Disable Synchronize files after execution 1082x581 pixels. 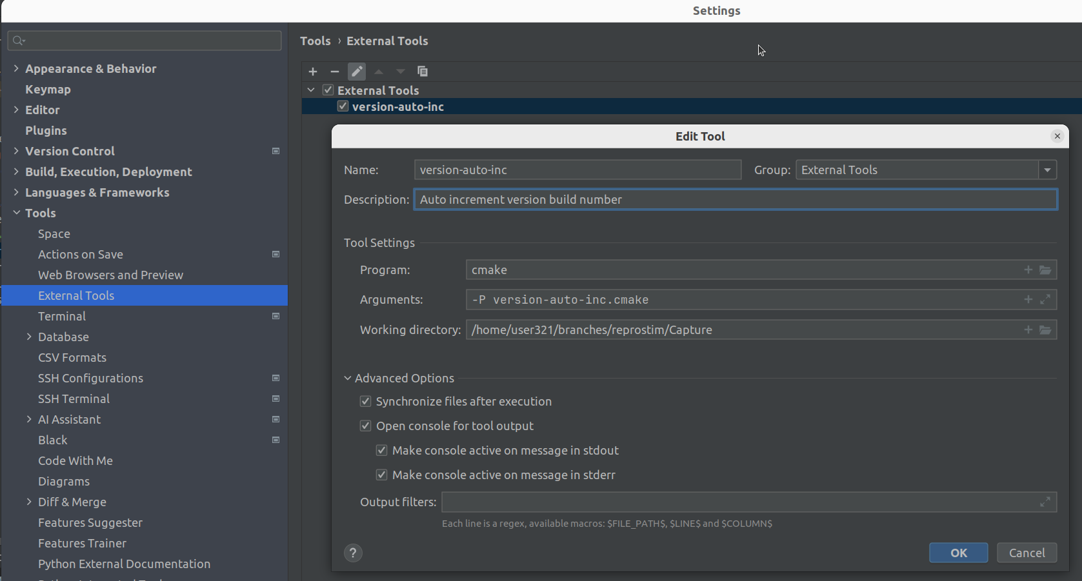(365, 401)
